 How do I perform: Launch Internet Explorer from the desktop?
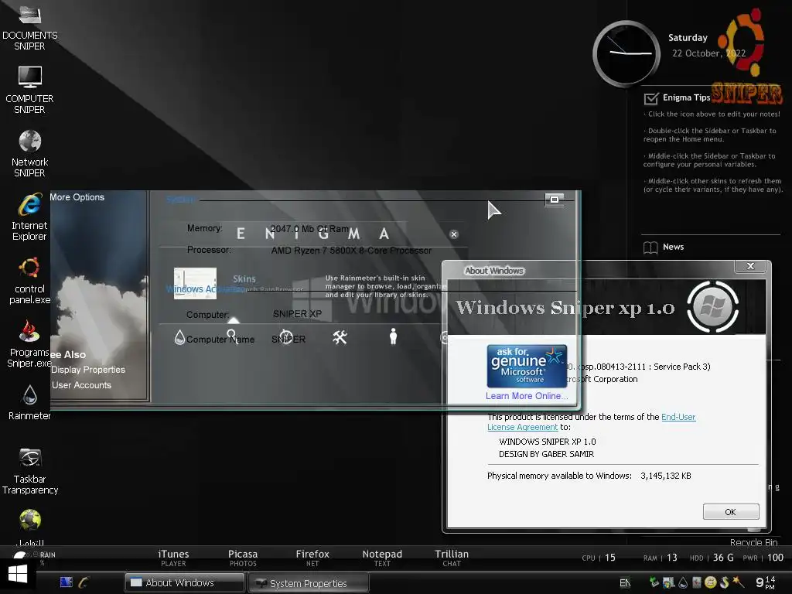coord(29,217)
